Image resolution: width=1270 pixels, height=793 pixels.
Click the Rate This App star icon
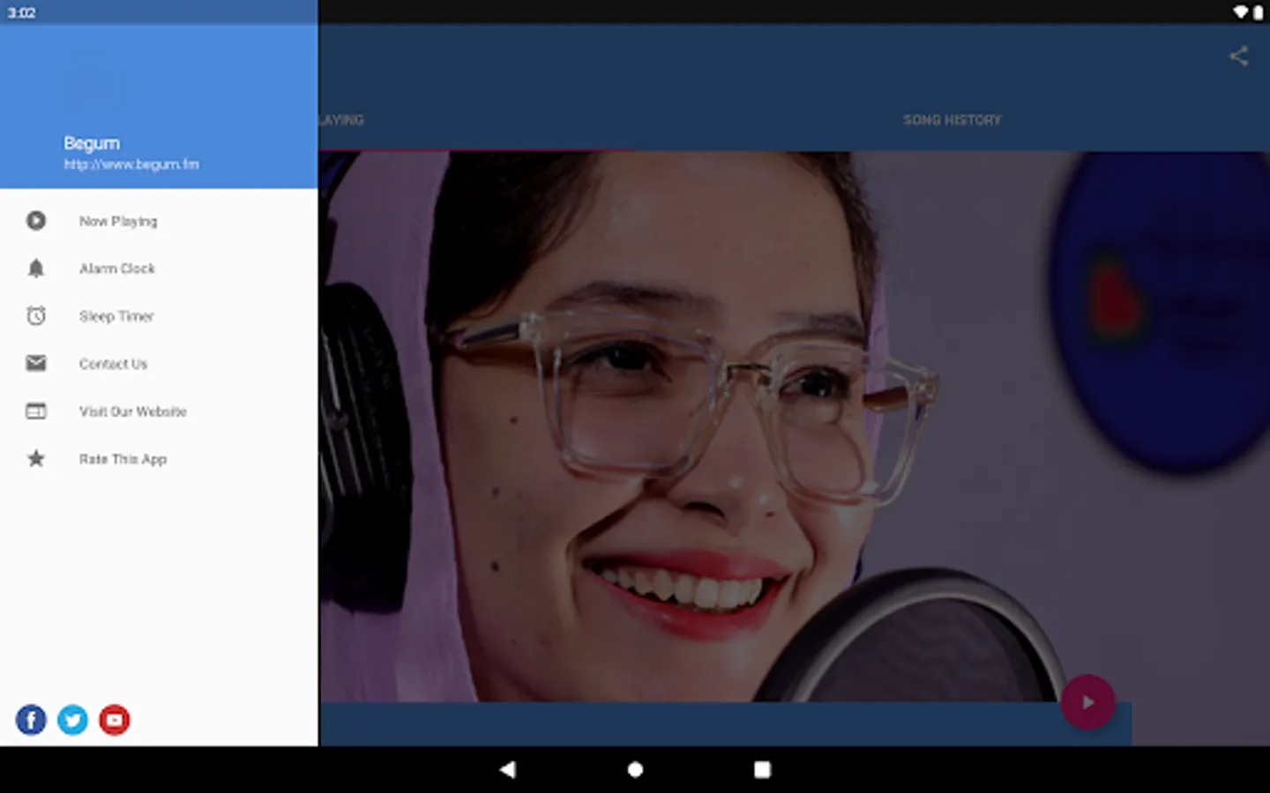coord(36,458)
